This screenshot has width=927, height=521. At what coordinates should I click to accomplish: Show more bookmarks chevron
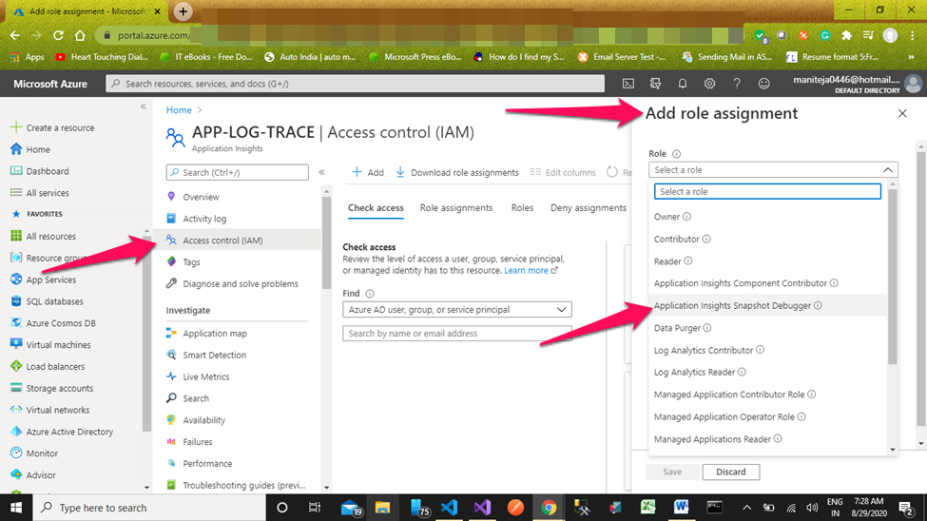point(911,57)
